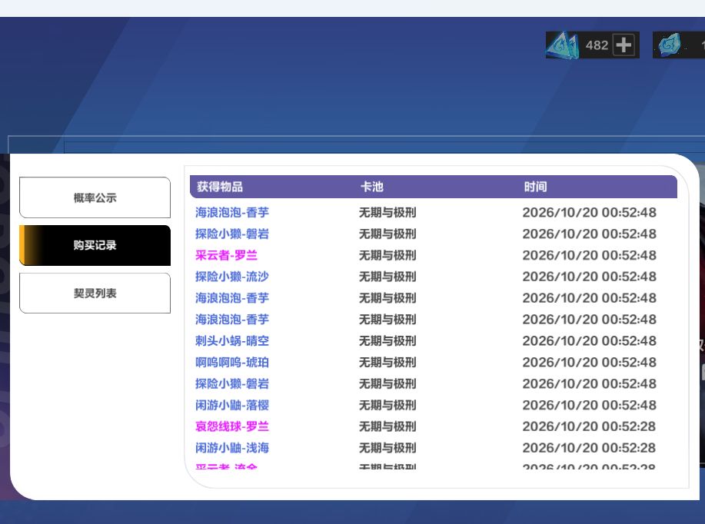Click the pink item 采云者-罗兰
The image size is (705, 524).
coord(226,255)
